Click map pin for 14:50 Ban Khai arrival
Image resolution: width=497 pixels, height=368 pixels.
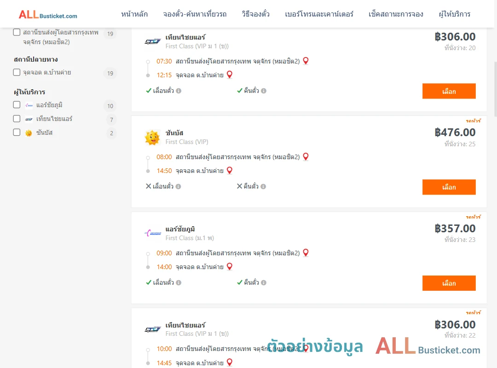tap(230, 170)
